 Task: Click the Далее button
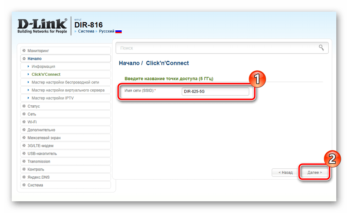point(315,172)
